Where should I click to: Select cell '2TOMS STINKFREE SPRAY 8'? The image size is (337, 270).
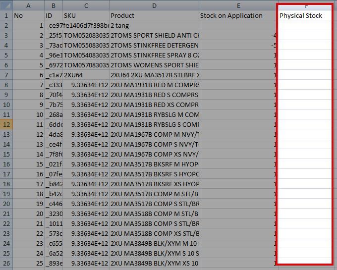coord(154,55)
